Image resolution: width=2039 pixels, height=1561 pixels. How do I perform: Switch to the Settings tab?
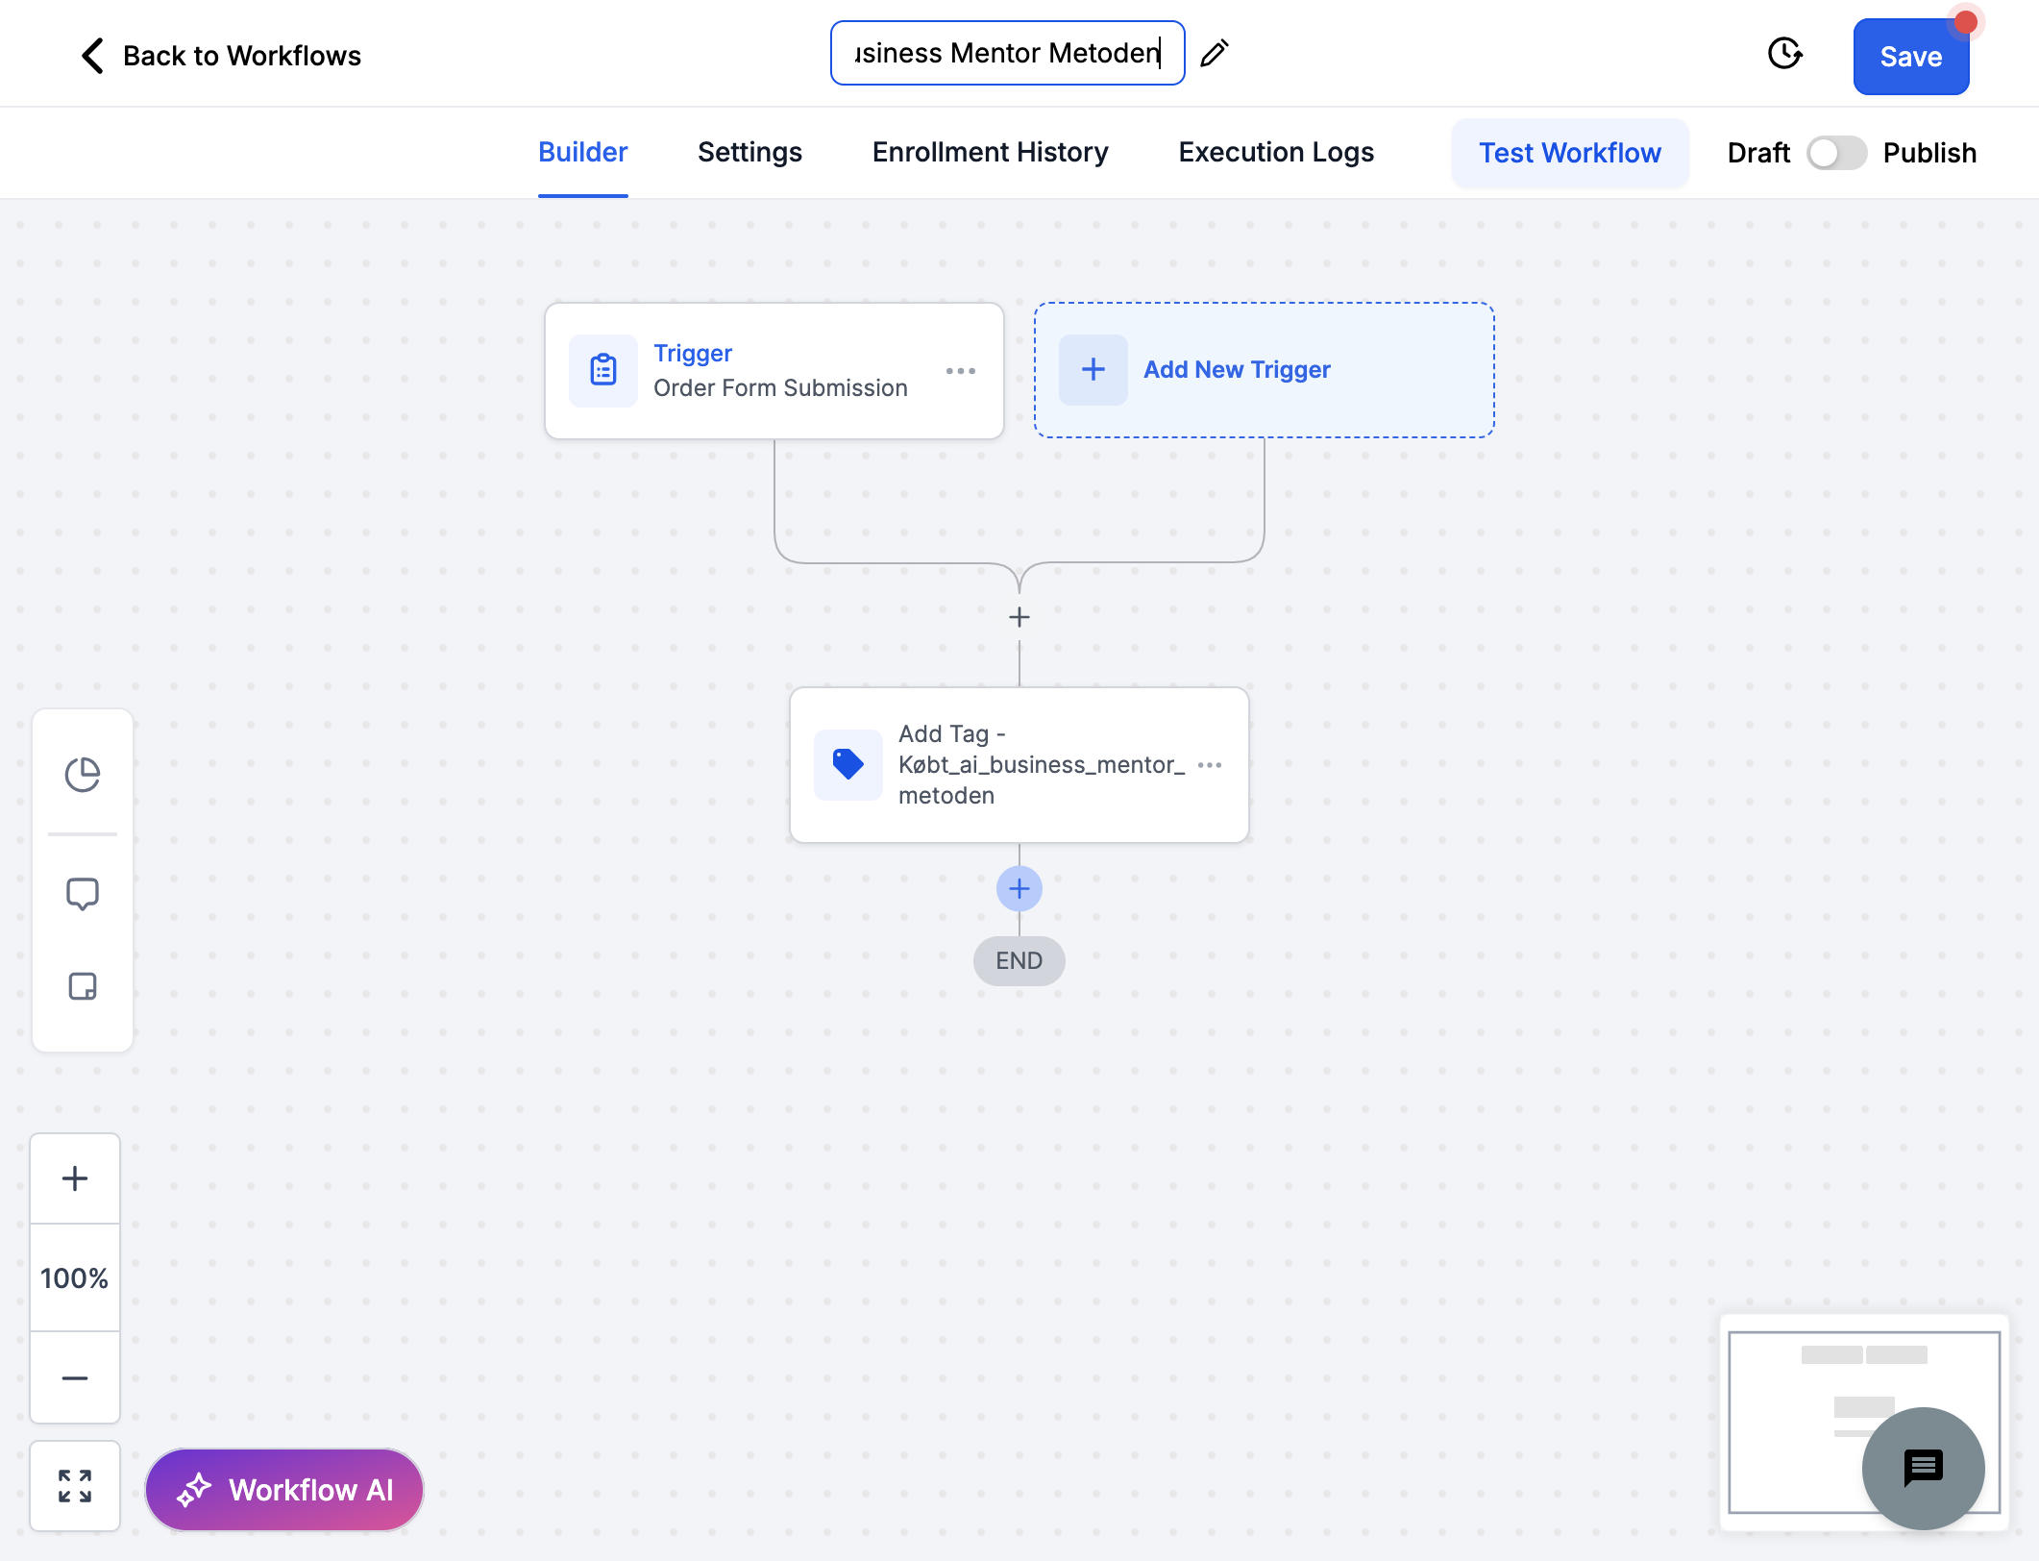[x=749, y=153]
